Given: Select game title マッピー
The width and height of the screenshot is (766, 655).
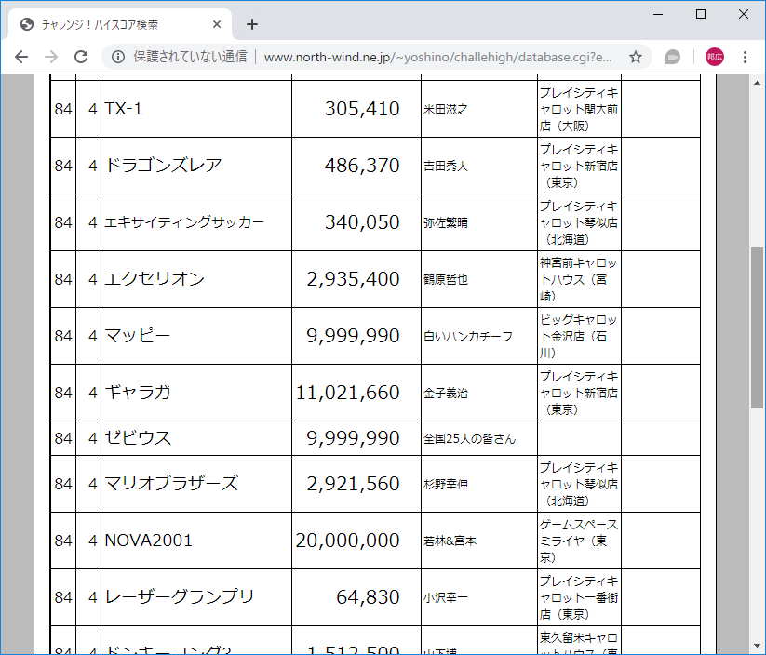Looking at the screenshot, I should pyautogui.click(x=137, y=336).
